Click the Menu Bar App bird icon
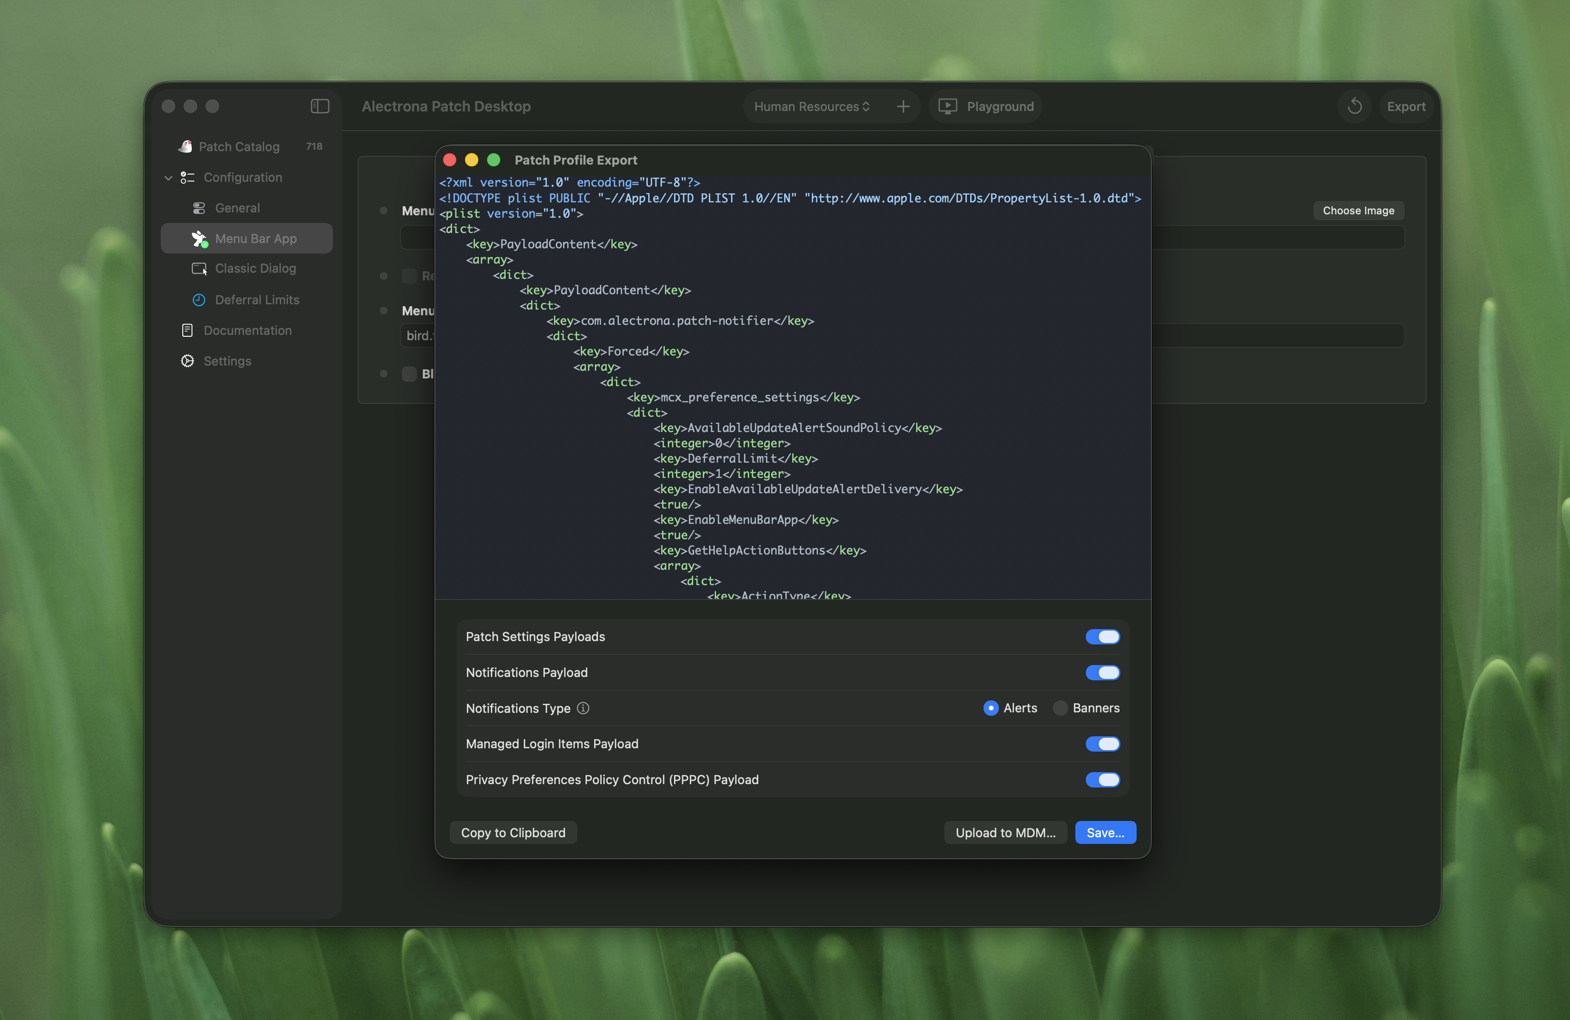 199,238
